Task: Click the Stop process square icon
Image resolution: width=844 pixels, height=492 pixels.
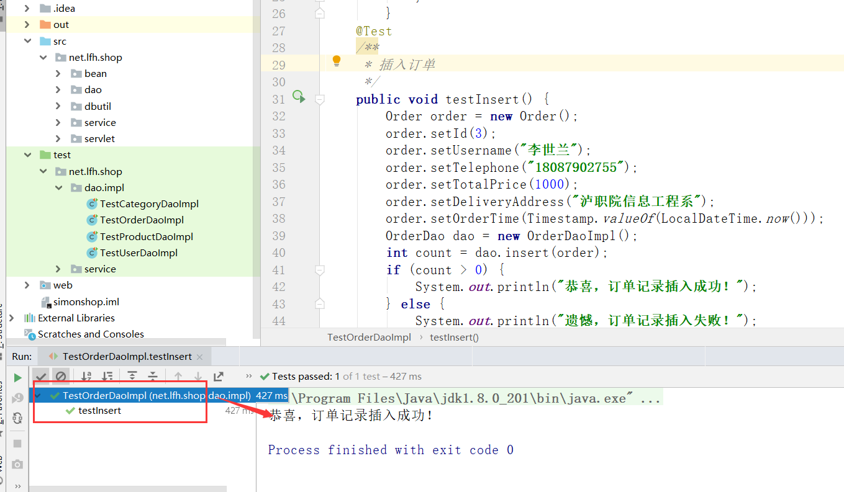Action: [17, 444]
